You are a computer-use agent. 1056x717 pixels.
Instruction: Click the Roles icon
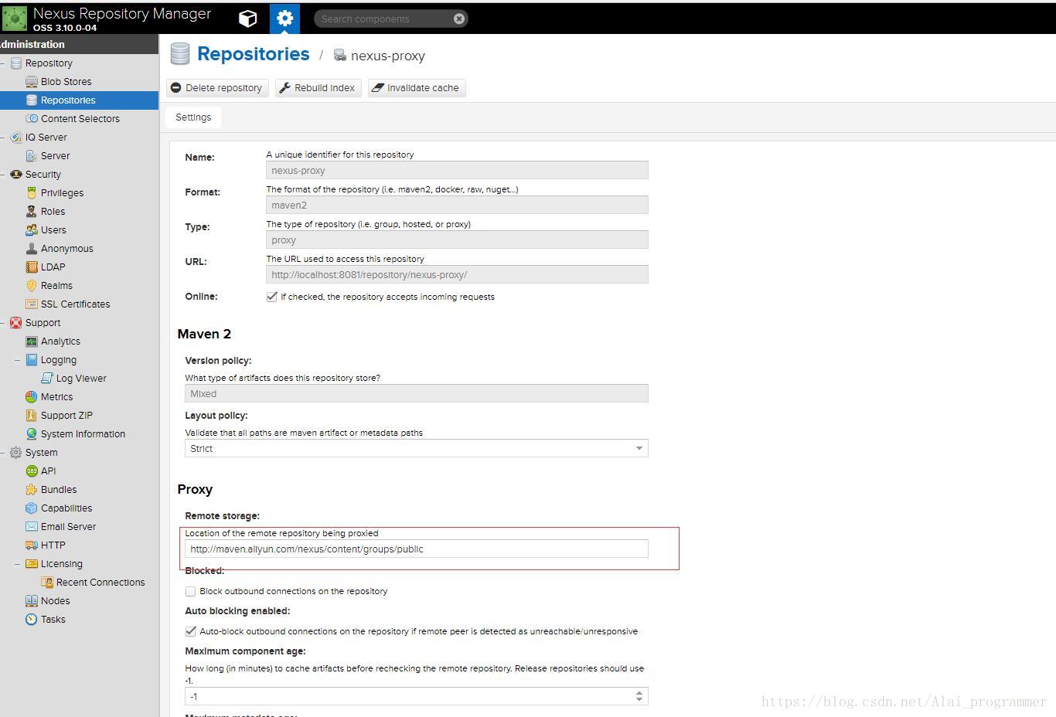coord(31,211)
